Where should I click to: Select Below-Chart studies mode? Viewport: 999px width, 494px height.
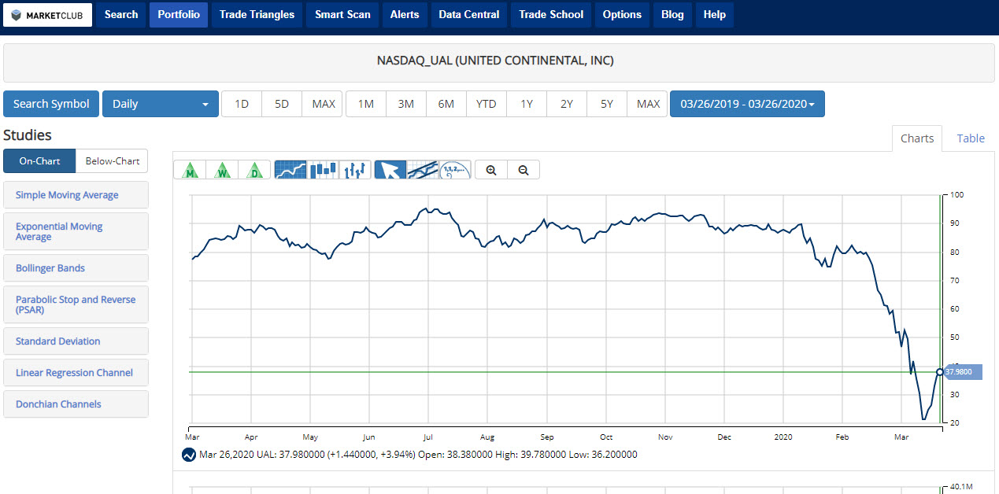pyautogui.click(x=112, y=161)
